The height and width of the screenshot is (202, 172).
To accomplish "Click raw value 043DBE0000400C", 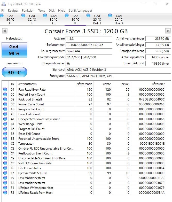I will tap(152, 99).
